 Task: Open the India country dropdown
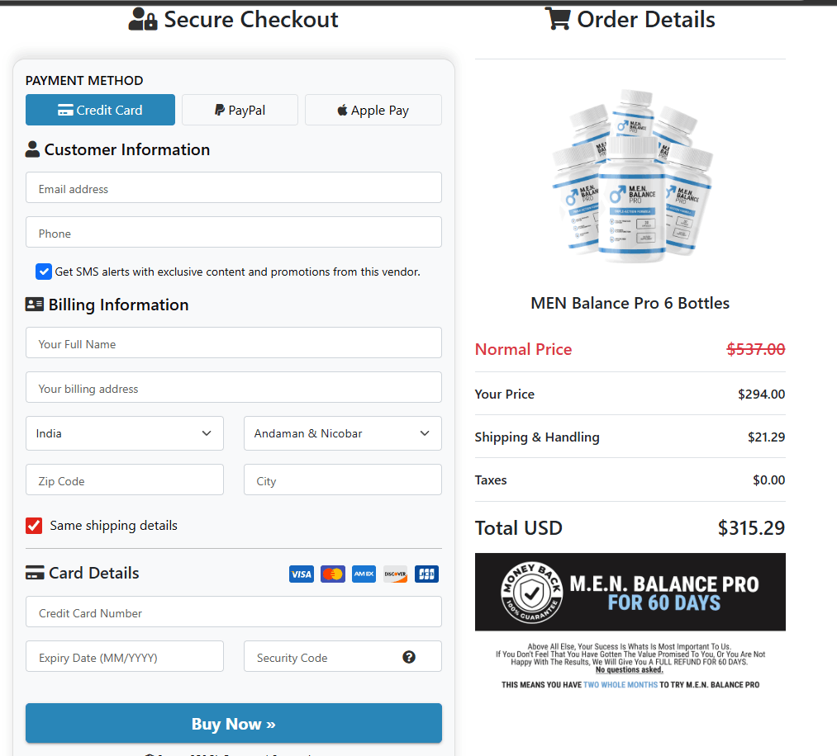(125, 433)
